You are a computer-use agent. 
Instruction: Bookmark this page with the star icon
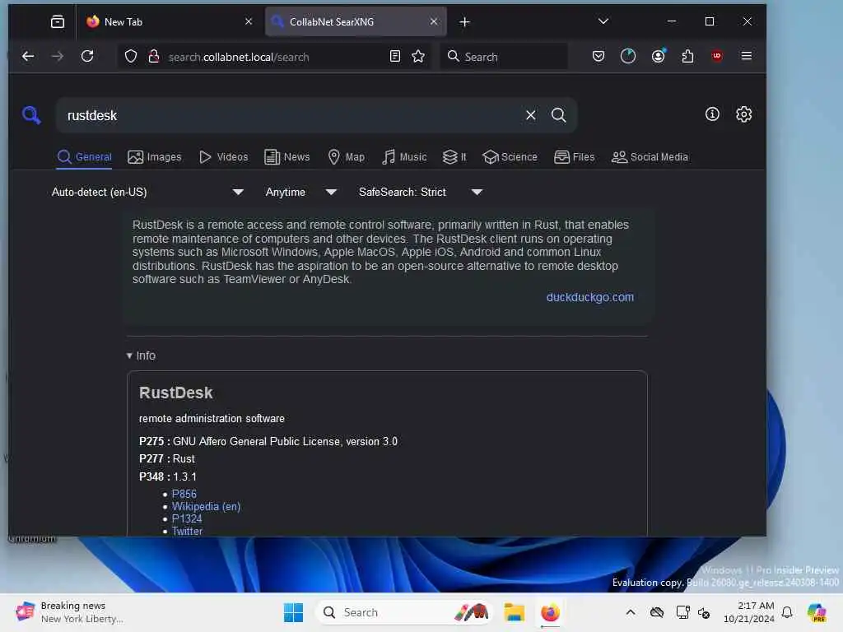[417, 57]
